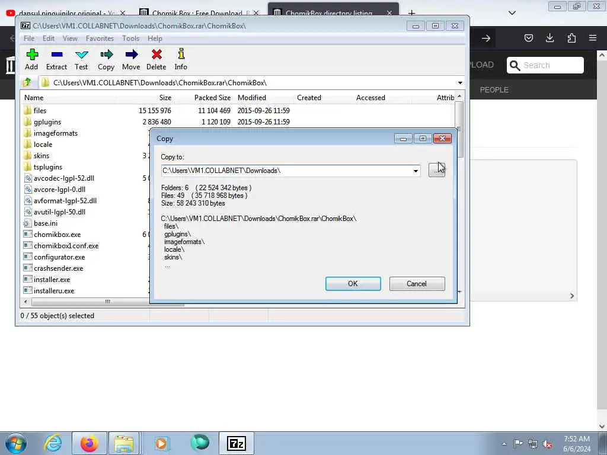Image resolution: width=607 pixels, height=455 pixels.
Task: Select configurator.exe in the list
Action: [54, 257]
